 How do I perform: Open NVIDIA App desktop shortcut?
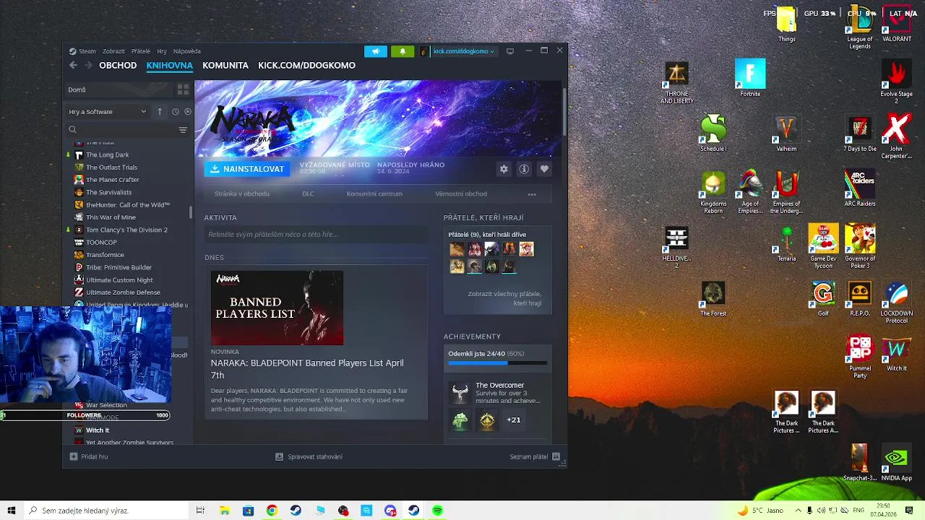[x=897, y=463]
